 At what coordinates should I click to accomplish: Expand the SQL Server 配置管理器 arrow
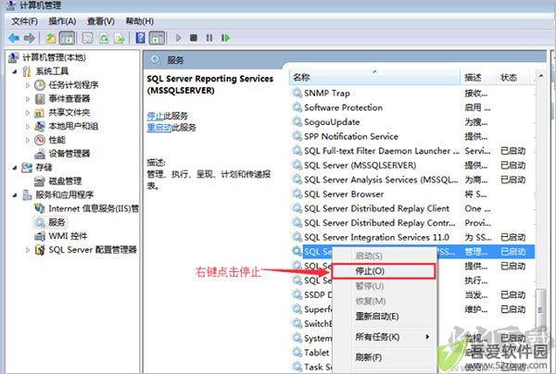pyautogui.click(x=28, y=250)
